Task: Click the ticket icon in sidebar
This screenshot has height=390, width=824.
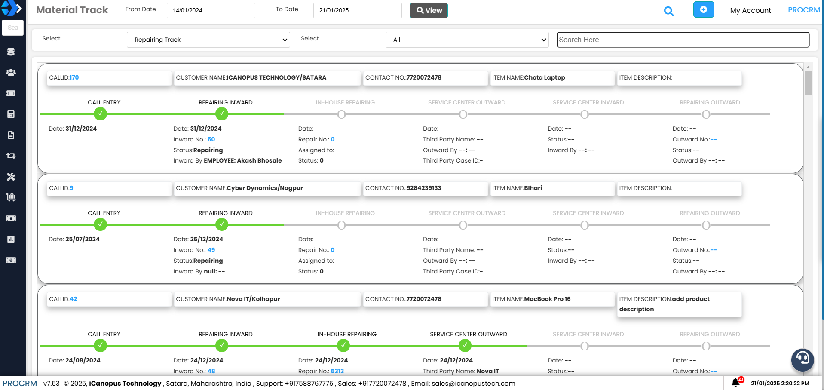Action: pos(11,93)
